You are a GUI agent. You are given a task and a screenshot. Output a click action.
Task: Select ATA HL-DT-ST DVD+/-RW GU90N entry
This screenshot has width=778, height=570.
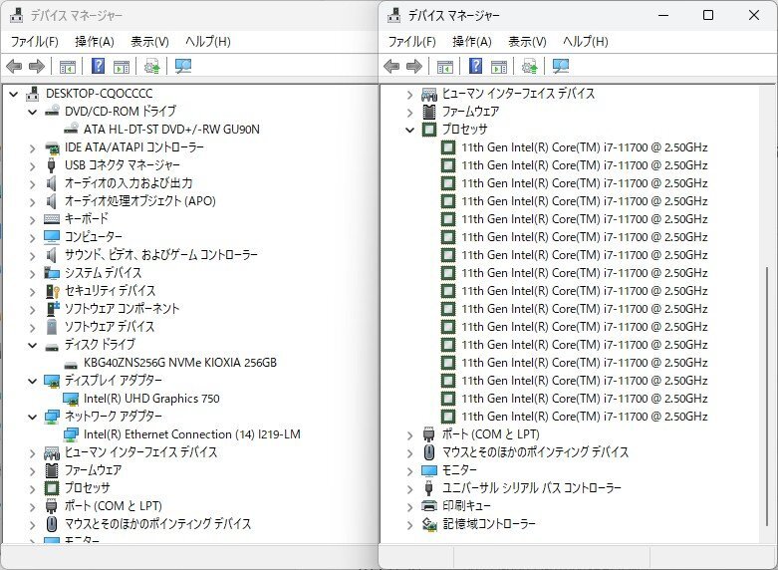171,130
